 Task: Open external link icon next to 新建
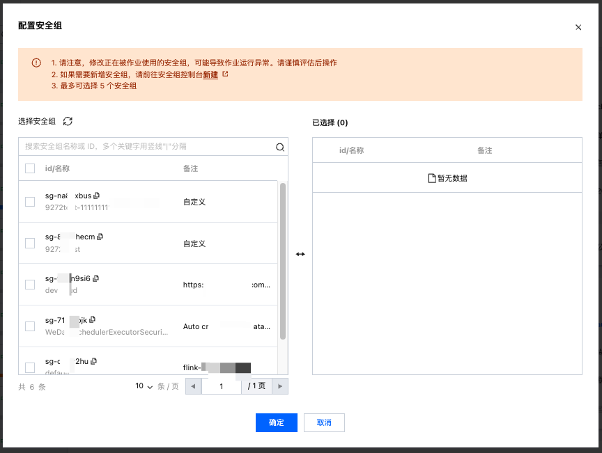pyautogui.click(x=225, y=74)
